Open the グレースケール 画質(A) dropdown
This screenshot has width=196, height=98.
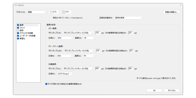89,56
